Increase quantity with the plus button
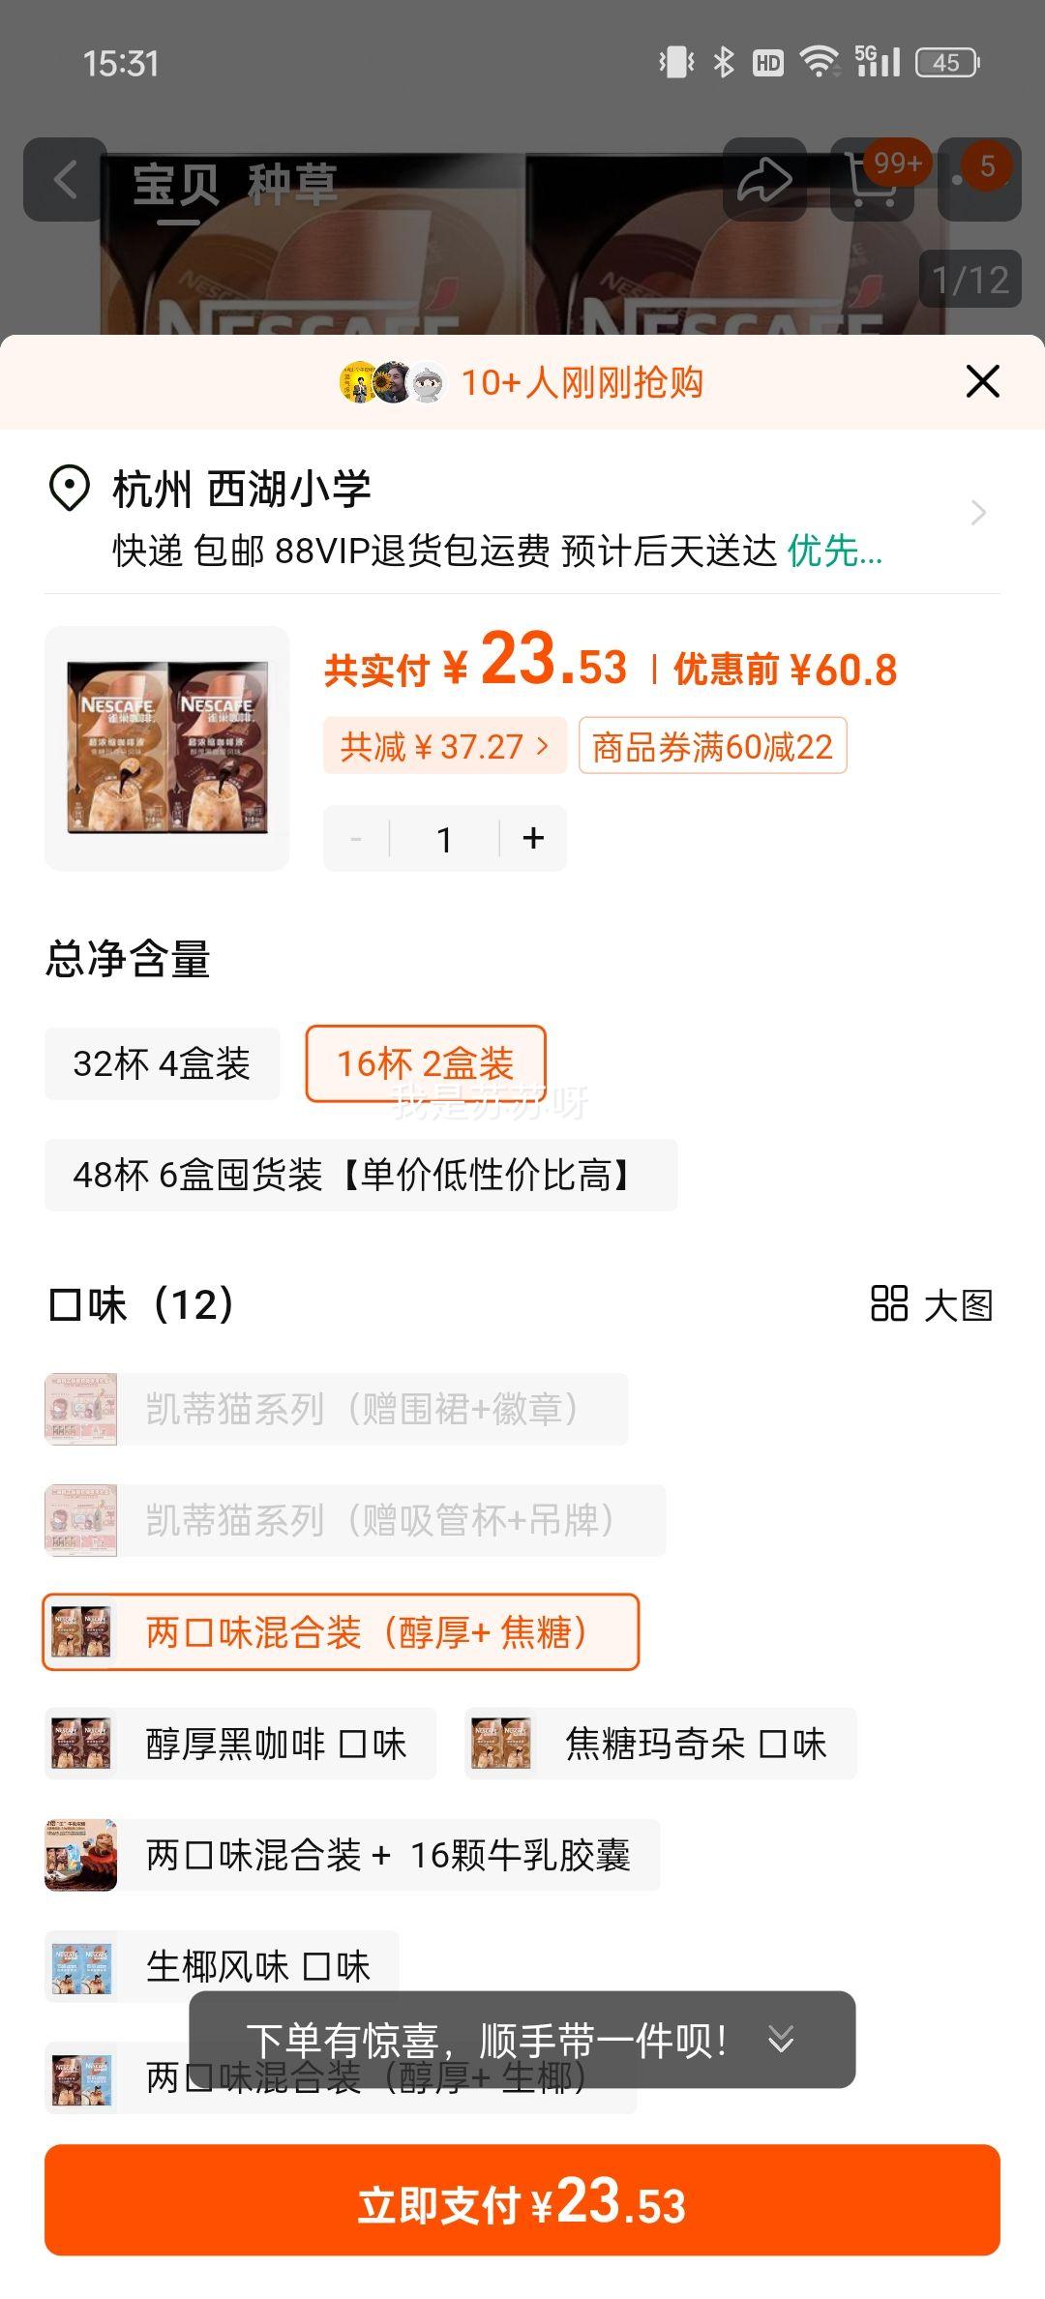Viewport: 1045px width, 2299px height. point(533,838)
